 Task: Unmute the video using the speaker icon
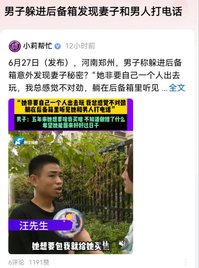[x=122, y=243]
